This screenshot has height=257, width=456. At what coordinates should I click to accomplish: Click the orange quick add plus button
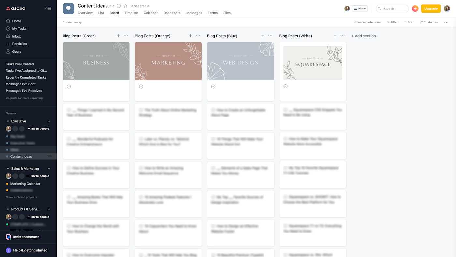coord(415,9)
